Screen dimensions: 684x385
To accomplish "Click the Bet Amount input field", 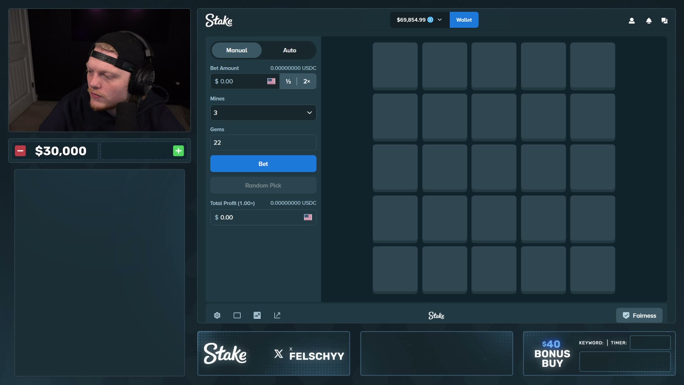I will (245, 81).
